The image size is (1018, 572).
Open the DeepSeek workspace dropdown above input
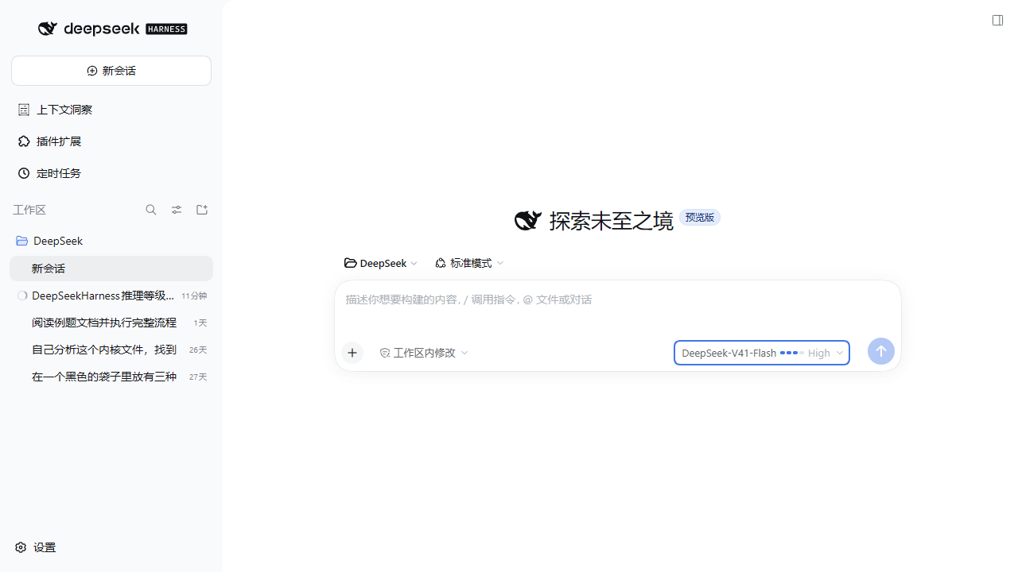[x=380, y=263]
